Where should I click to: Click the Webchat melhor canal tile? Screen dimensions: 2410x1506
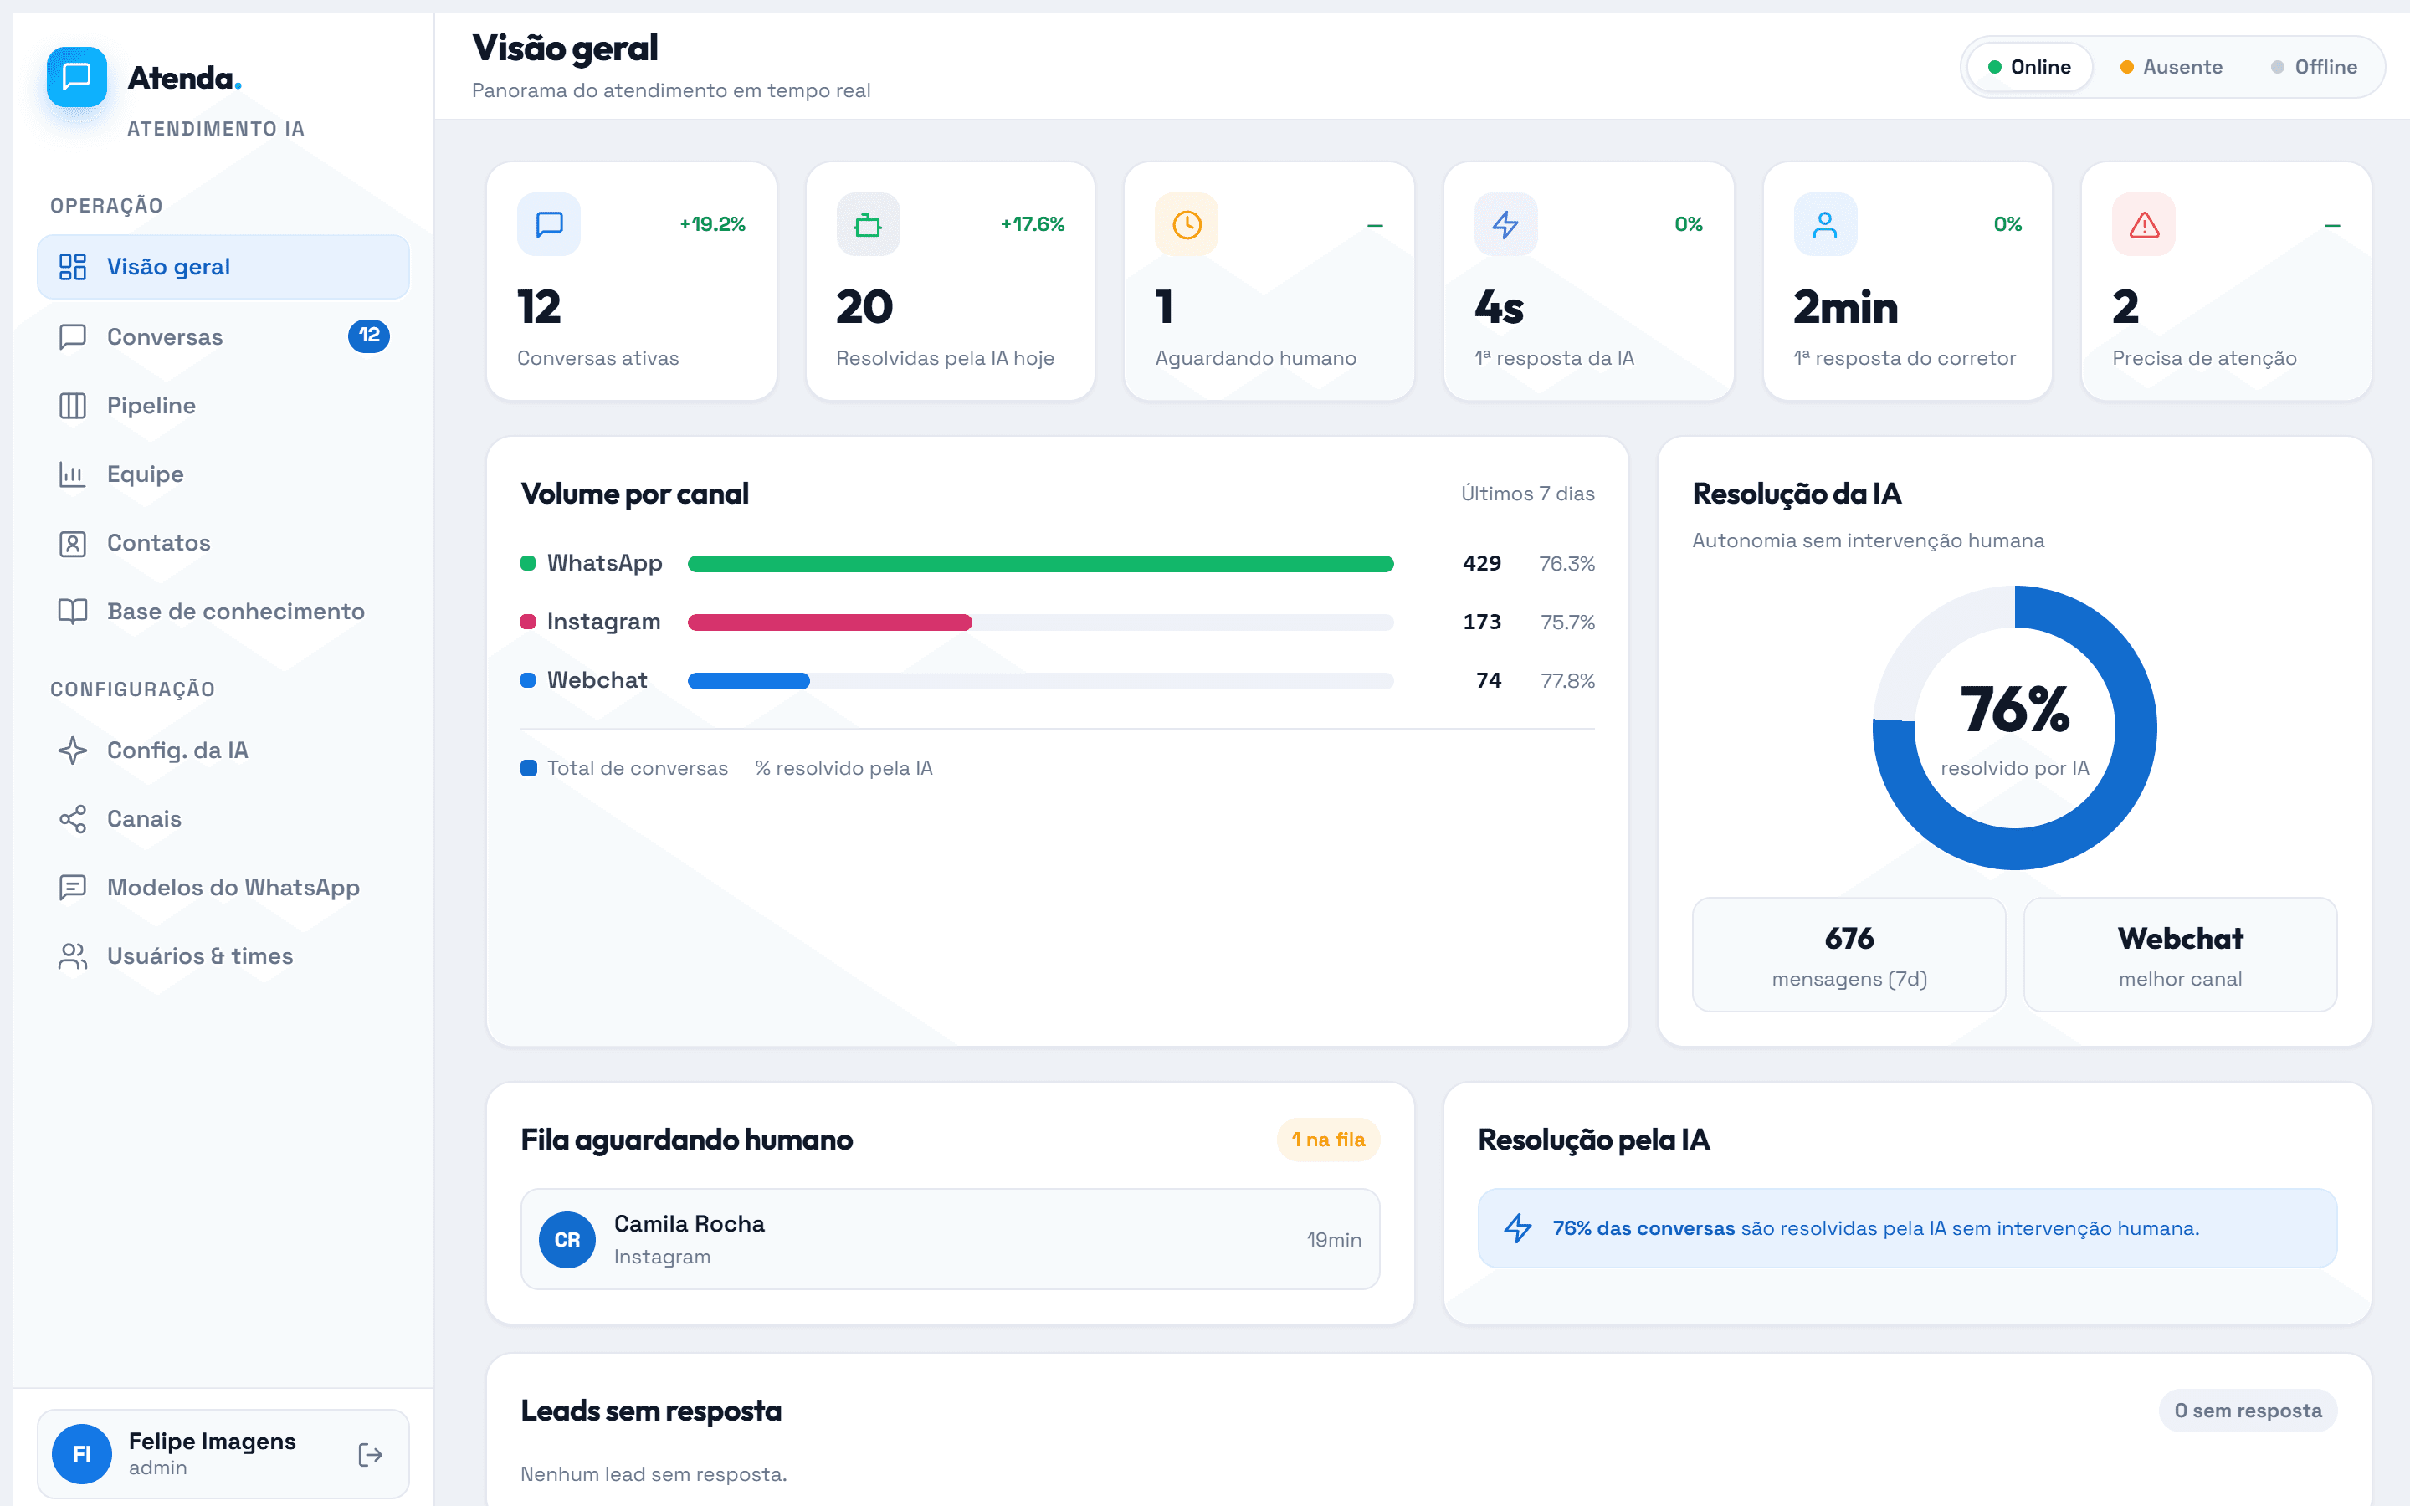[2180, 955]
